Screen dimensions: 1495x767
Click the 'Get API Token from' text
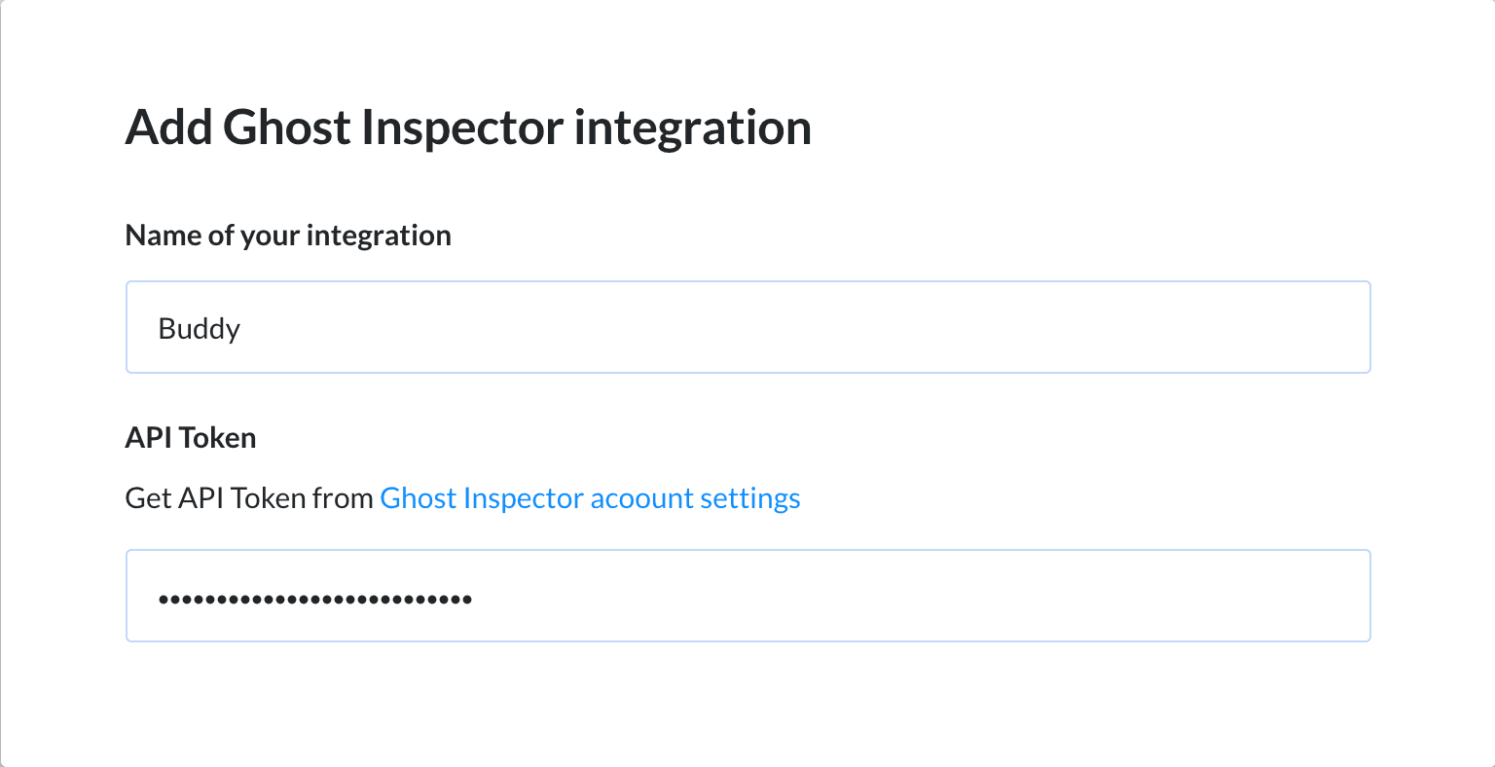pos(248,497)
